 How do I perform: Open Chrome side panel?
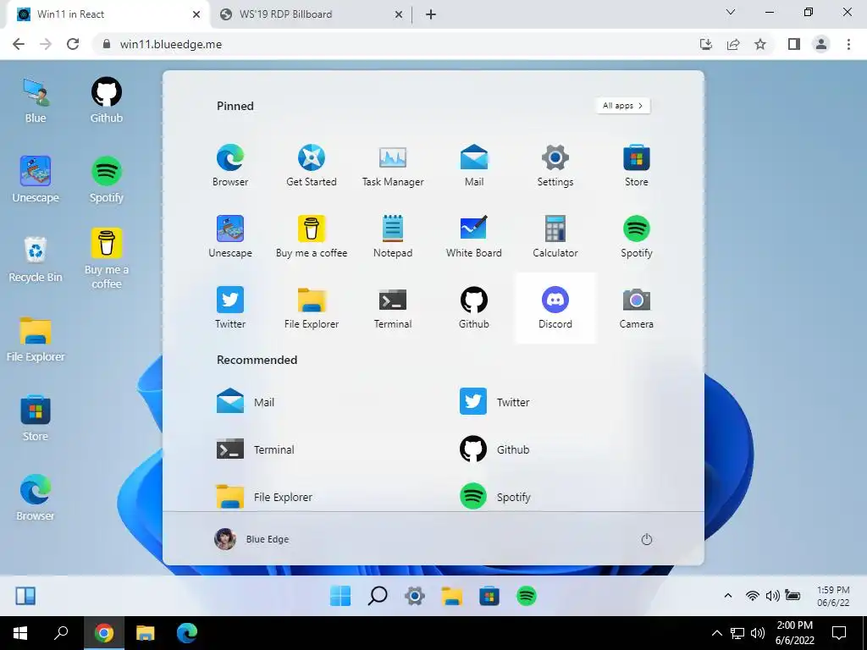(x=794, y=44)
